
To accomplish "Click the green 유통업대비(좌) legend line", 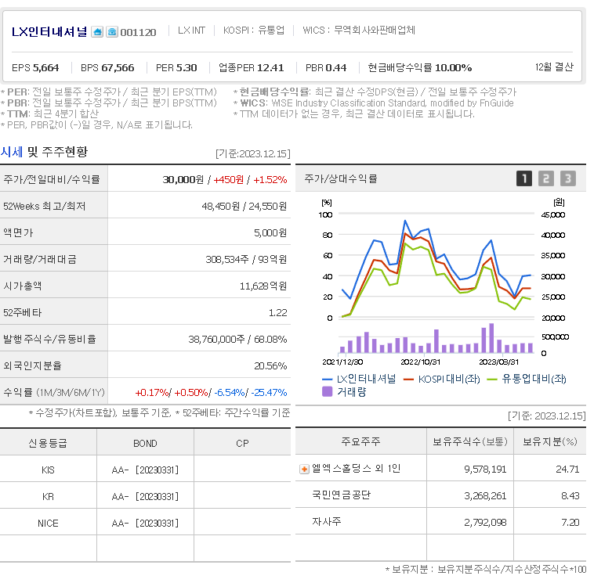I will point(491,379).
